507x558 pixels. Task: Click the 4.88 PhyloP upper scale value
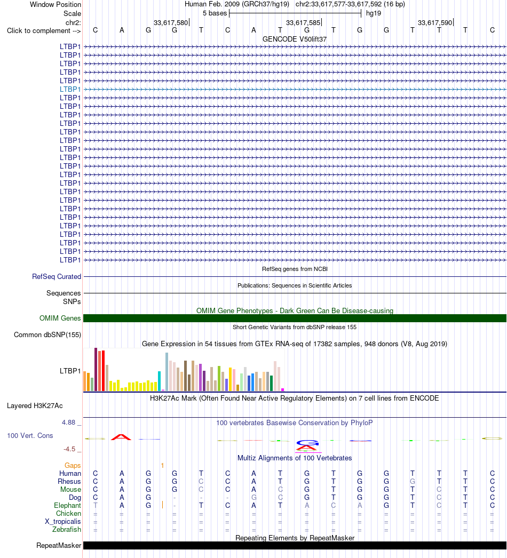69,423
